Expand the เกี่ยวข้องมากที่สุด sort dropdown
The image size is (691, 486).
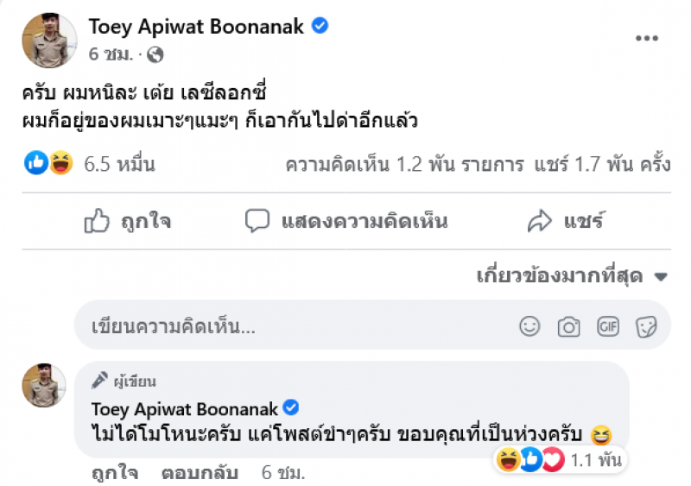click(573, 276)
